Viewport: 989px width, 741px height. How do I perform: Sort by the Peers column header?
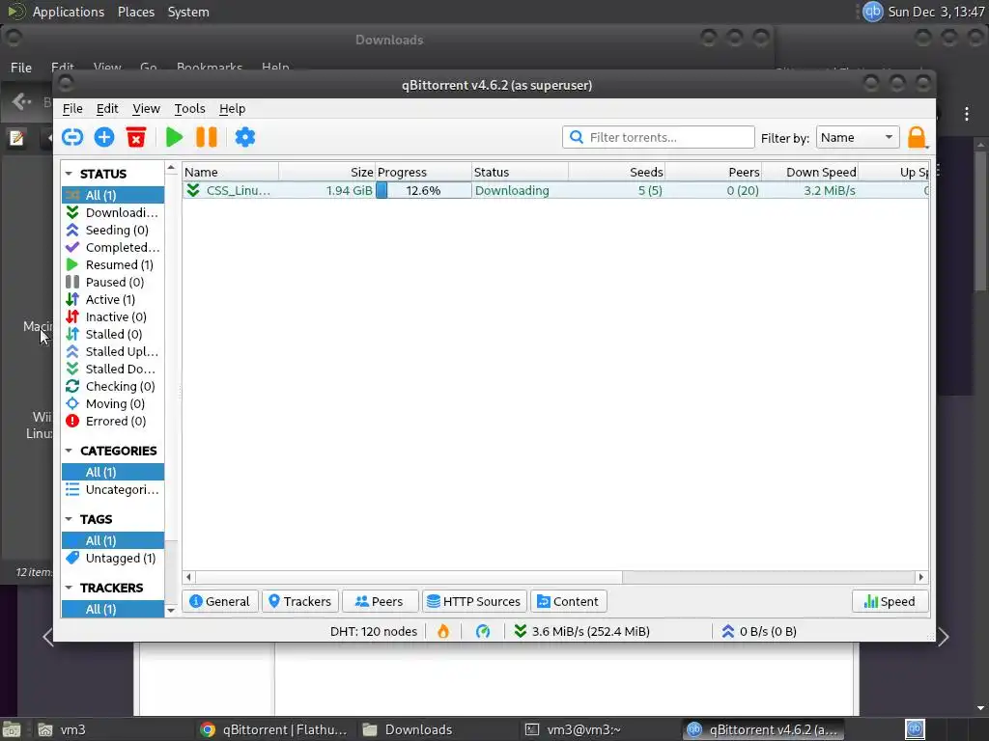714,172
